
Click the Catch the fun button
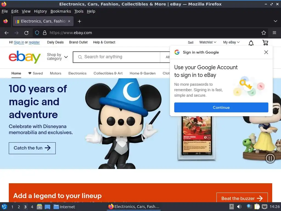tap(32, 148)
